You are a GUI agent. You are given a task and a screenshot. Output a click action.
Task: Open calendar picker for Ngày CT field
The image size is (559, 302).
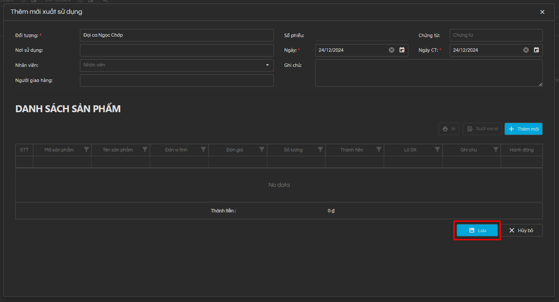[536, 50]
